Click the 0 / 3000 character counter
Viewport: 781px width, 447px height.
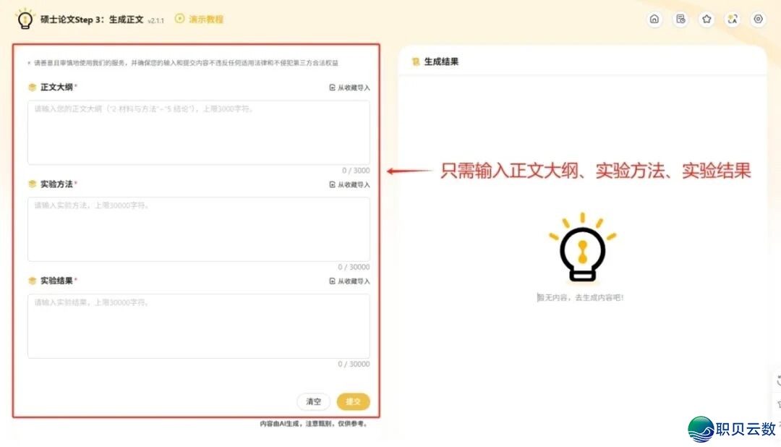[x=356, y=171]
